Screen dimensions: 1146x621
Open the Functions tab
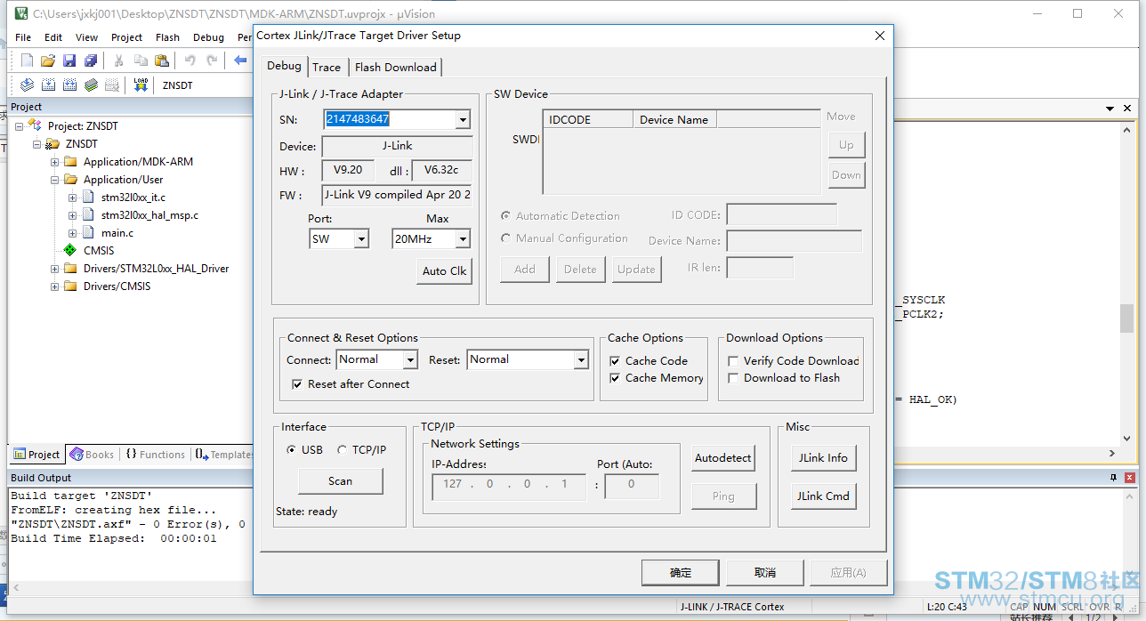[x=155, y=455]
